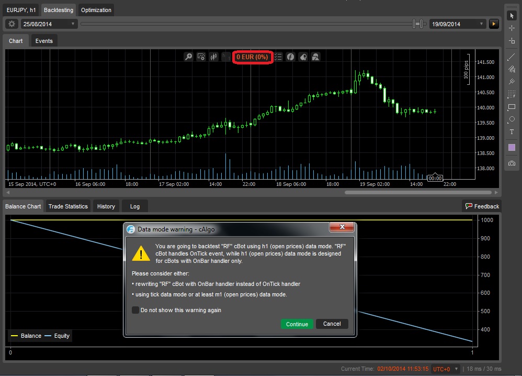Click the Equity legend entry
This screenshot has width=522, height=376.
click(x=57, y=336)
